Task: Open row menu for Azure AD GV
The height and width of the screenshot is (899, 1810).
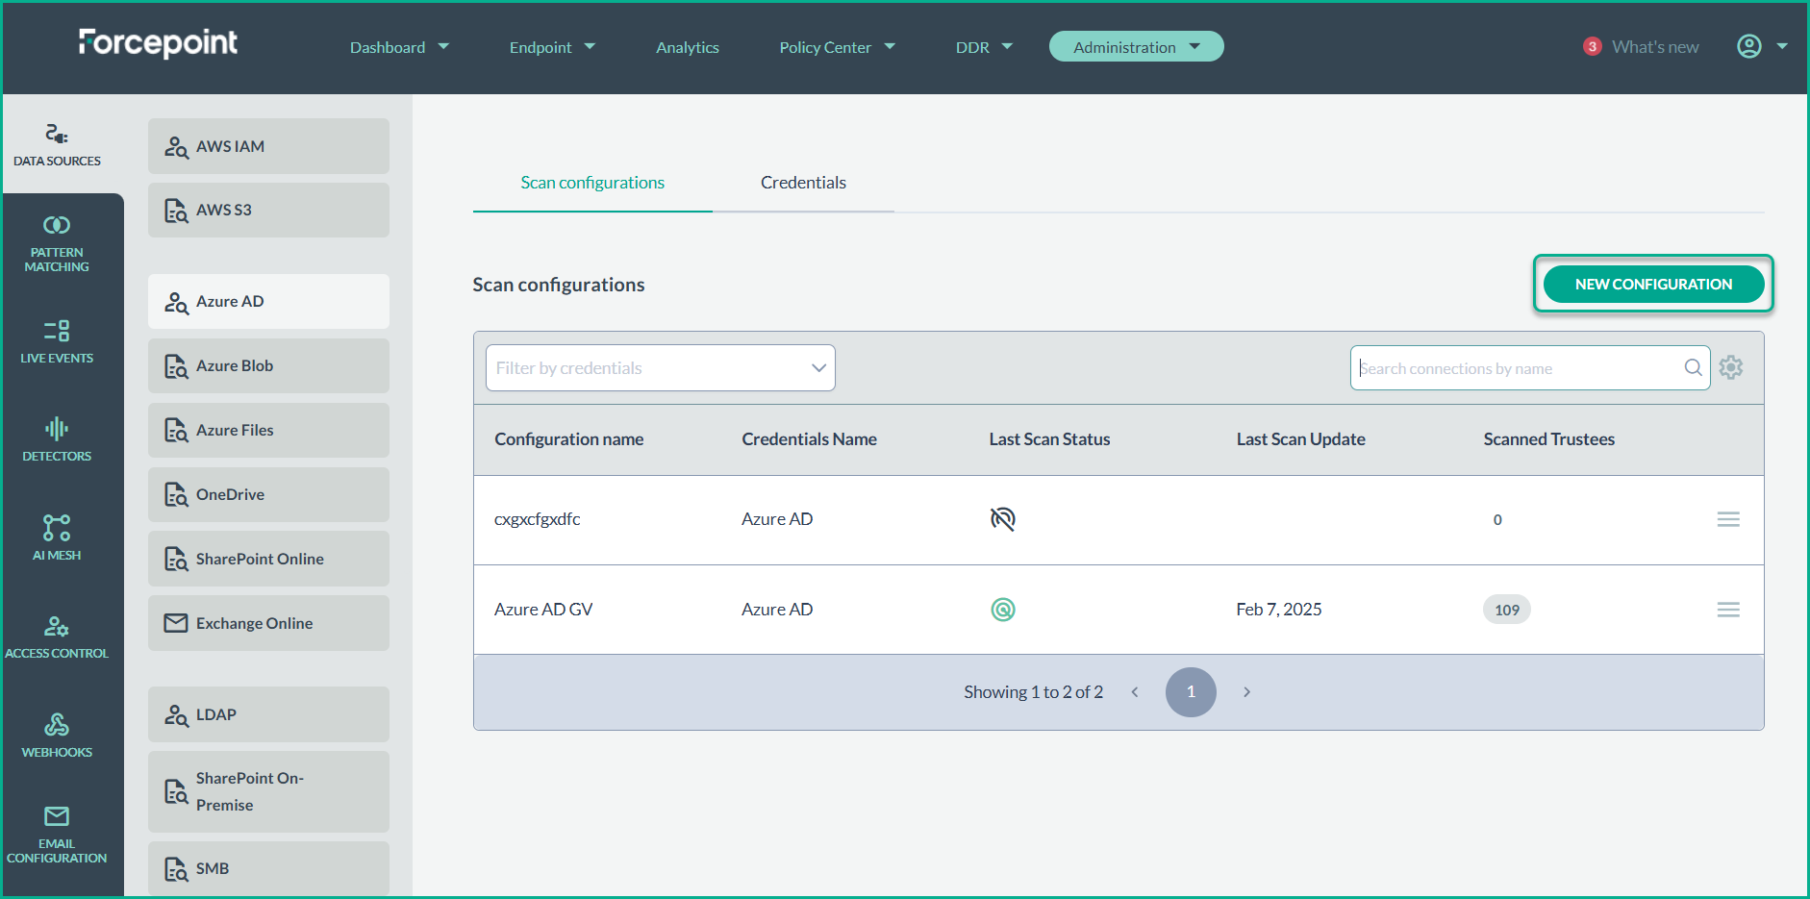Action: (1728, 610)
